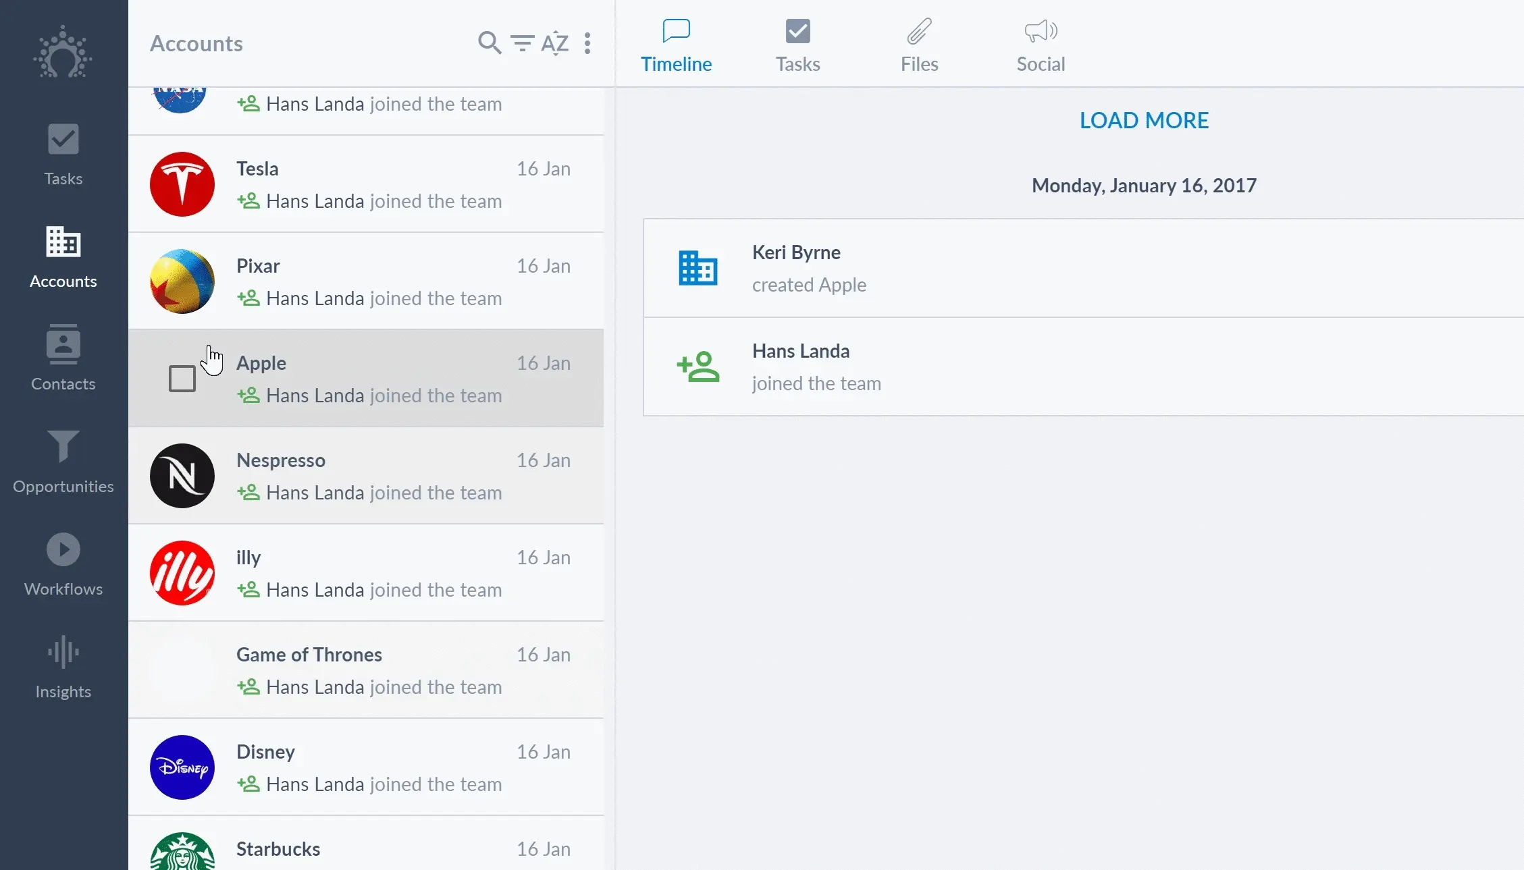Viewport: 1524px width, 870px height.
Task: Click the Pixar ball avatar
Action: pyautogui.click(x=182, y=281)
